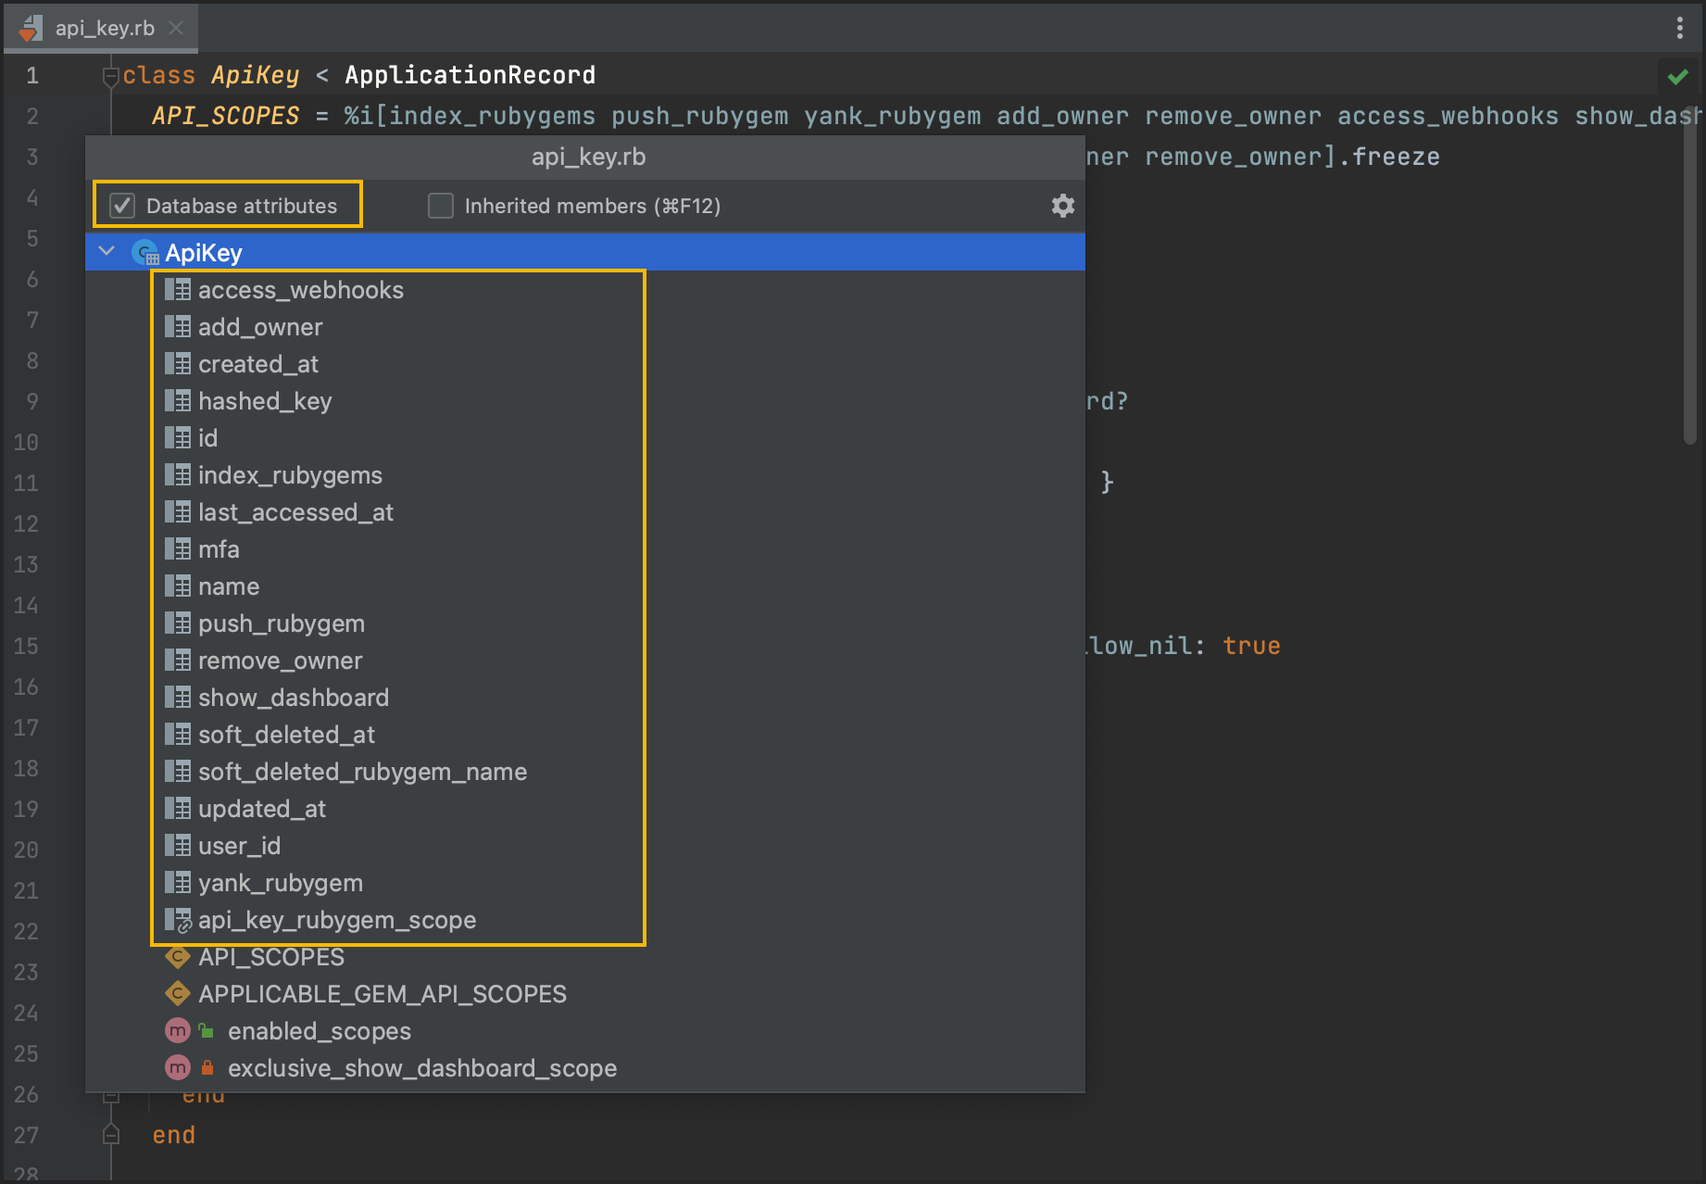Fold the class ApiKey block at line 1
This screenshot has height=1184, width=1706.
[x=110, y=76]
